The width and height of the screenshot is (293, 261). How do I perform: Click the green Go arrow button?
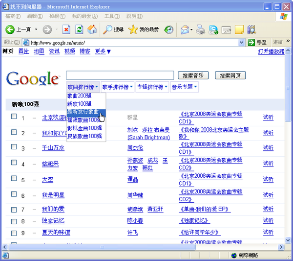[251, 42]
